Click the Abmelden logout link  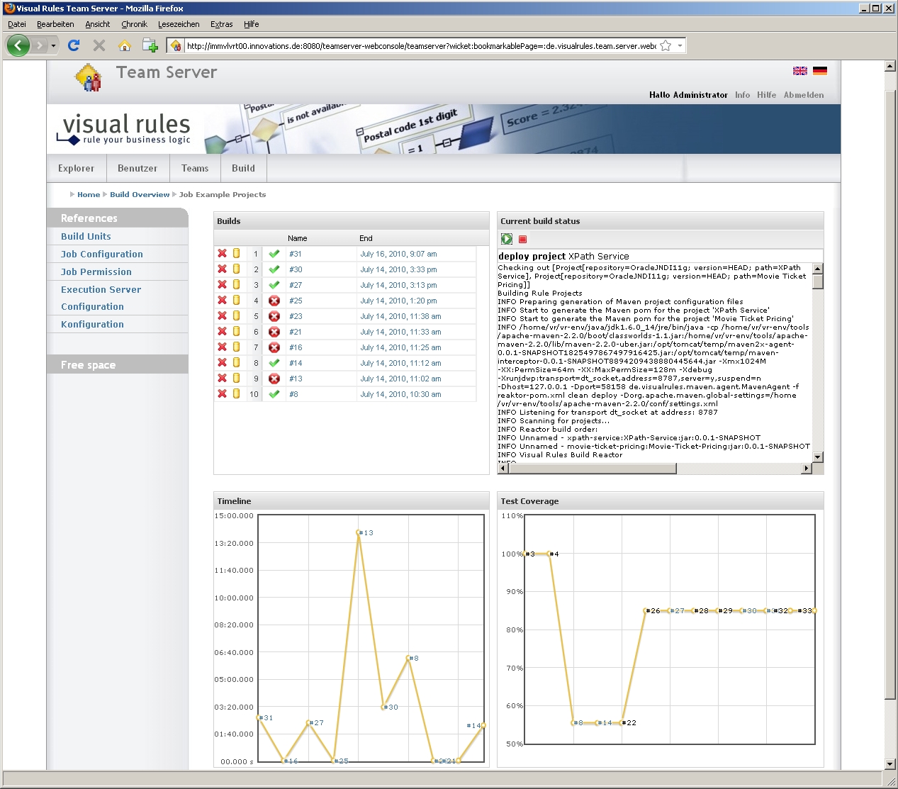pos(804,95)
